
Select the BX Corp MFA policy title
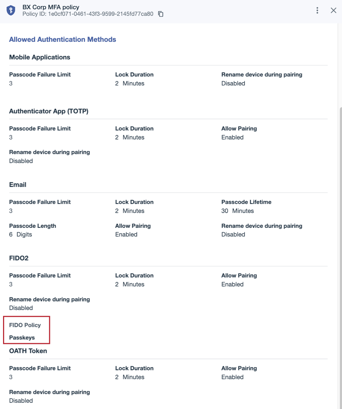51,7
